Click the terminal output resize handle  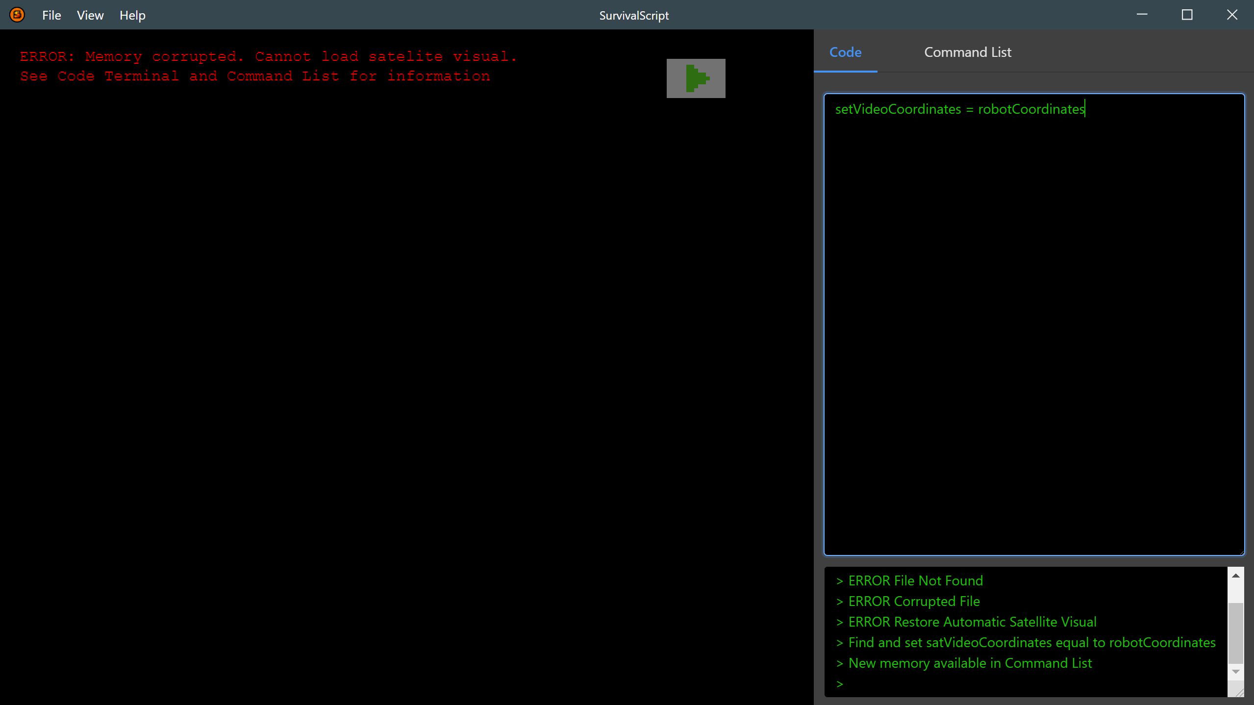(x=1240, y=692)
